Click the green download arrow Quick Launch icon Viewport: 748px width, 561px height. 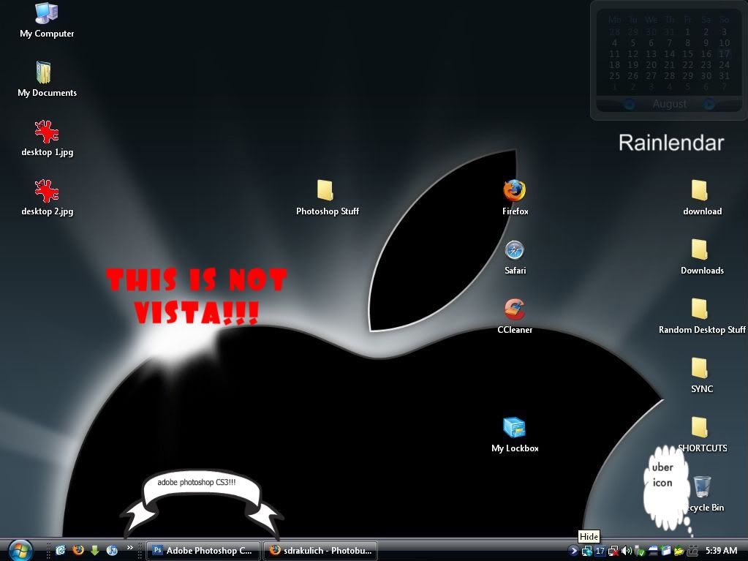94,550
